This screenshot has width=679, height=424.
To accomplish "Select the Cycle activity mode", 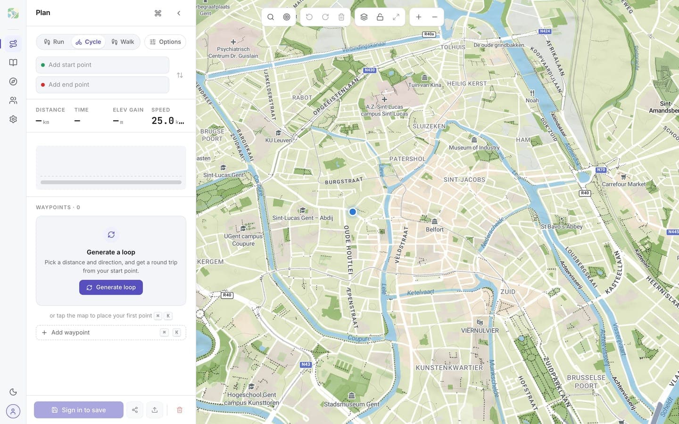I will click(88, 42).
